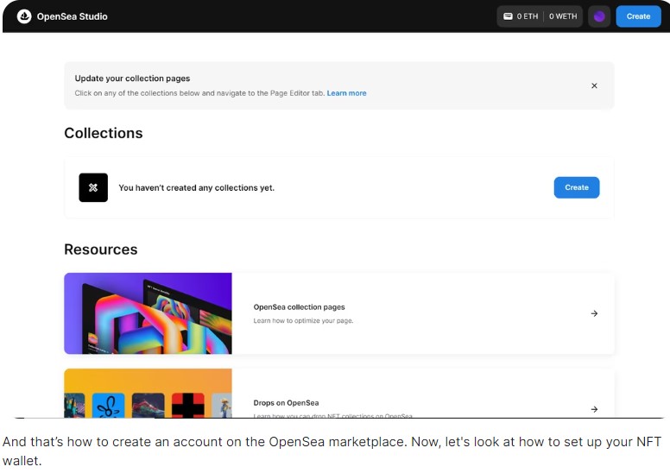Click the OpenSea ship logo icon
Image resolution: width=670 pixels, height=473 pixels.
(x=23, y=16)
